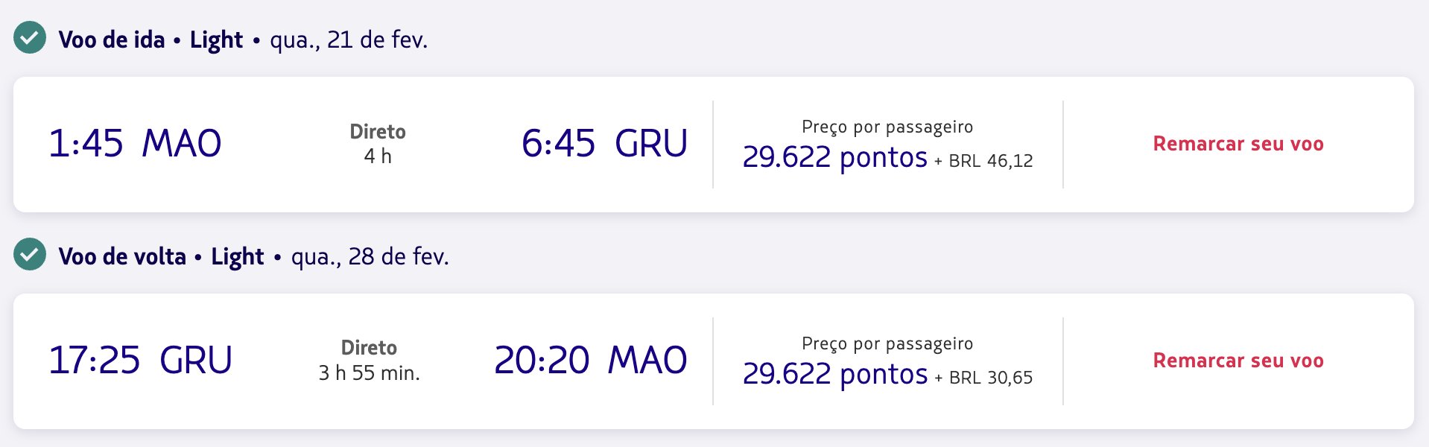Image resolution: width=1429 pixels, height=447 pixels.
Task: Click the green checkmark beside Voo de ida
Action: click(30, 38)
